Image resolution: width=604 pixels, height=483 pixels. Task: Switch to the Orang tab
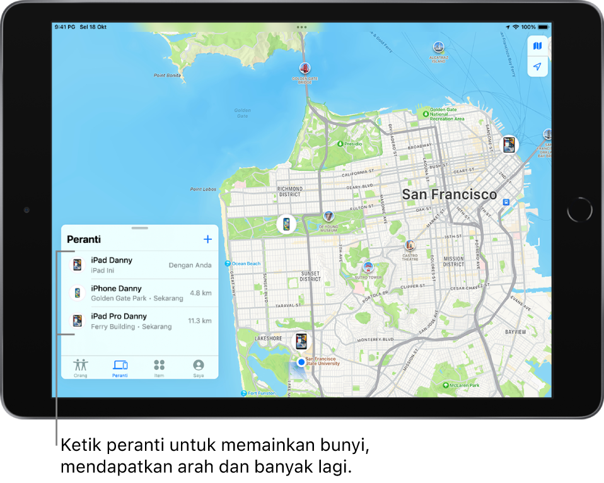click(81, 368)
